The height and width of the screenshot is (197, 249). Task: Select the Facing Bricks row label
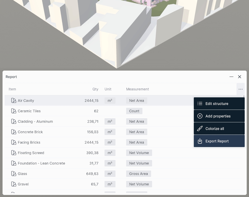29,142
